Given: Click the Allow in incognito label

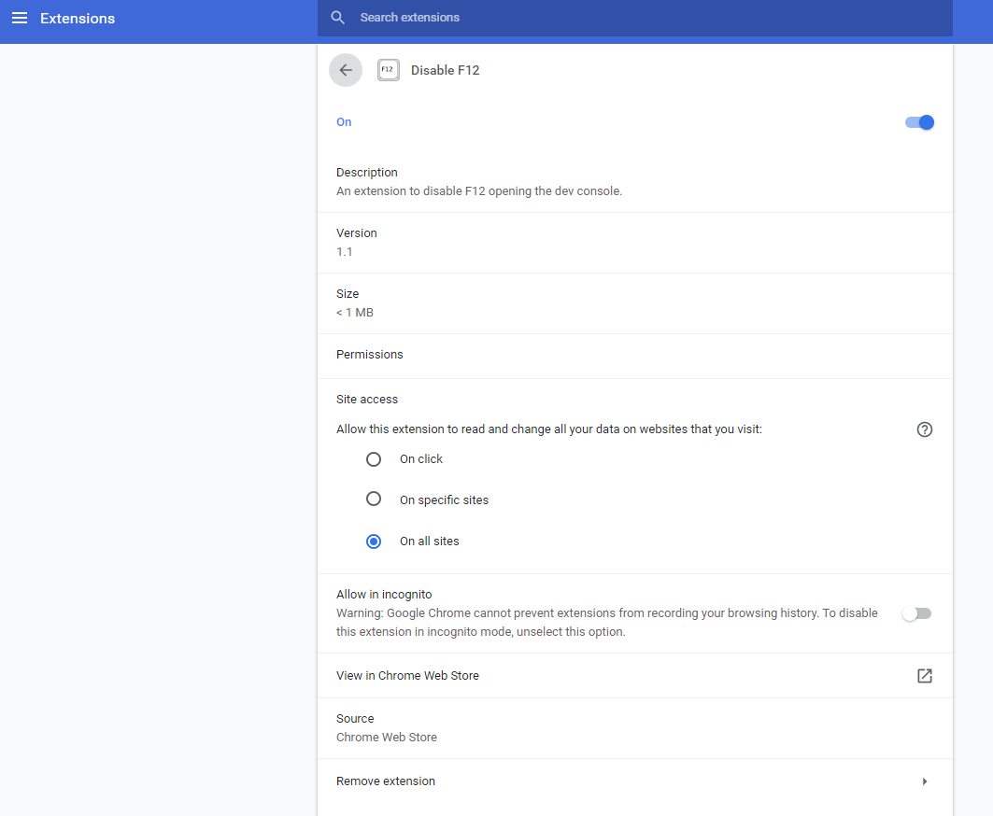Looking at the screenshot, I should point(384,595).
